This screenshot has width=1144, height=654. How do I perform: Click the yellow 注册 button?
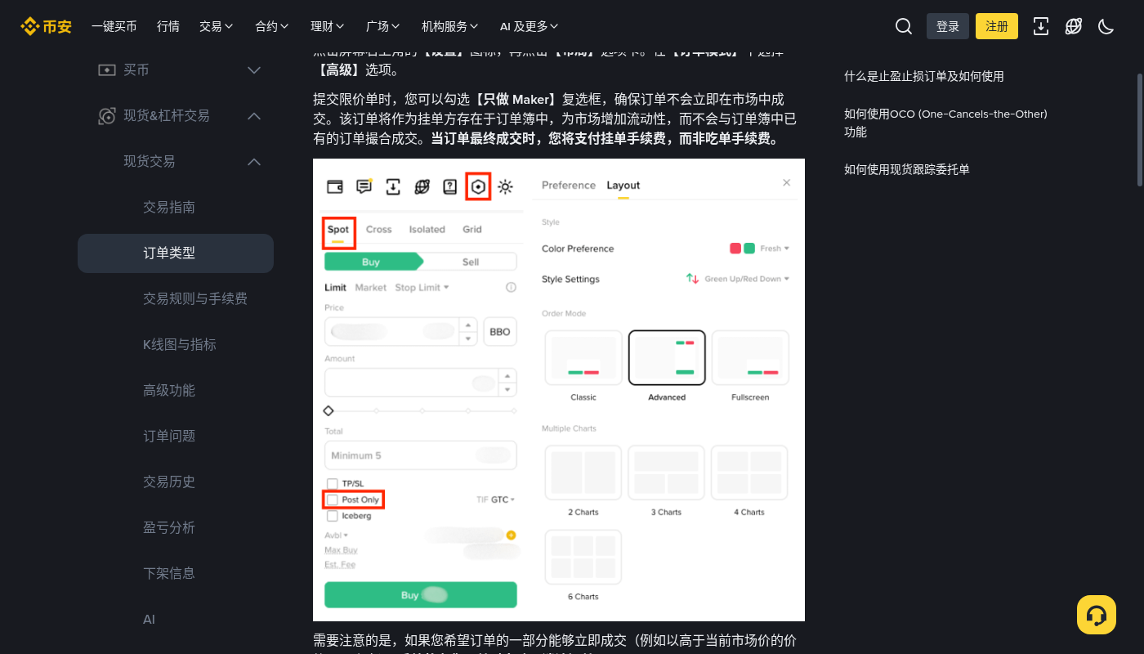[997, 26]
